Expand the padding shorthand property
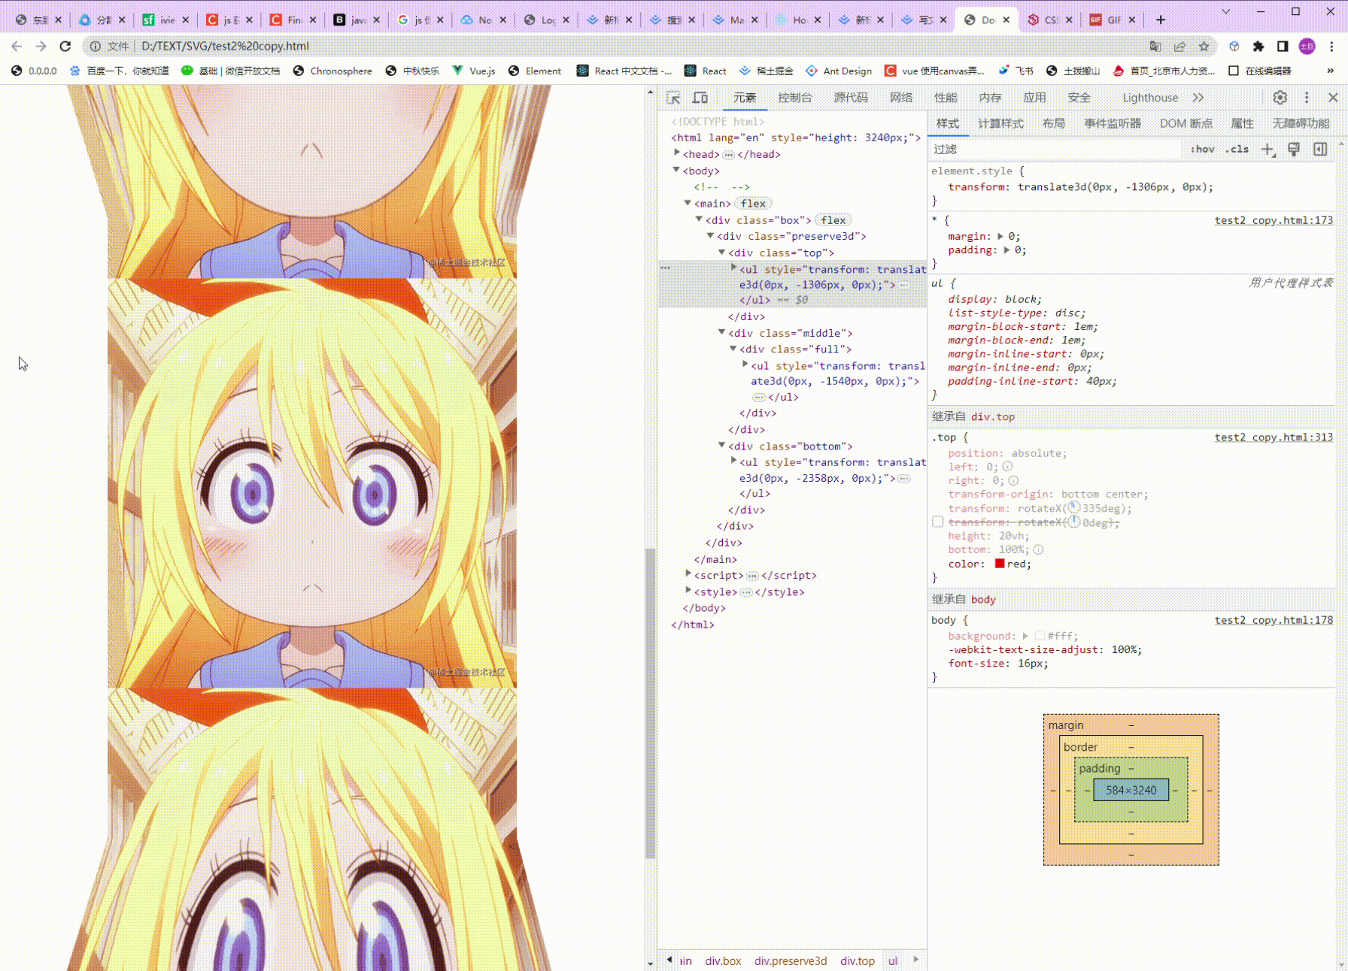 coord(1008,250)
